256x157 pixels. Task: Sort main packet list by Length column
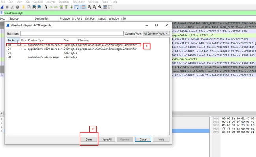(x=103, y=18)
